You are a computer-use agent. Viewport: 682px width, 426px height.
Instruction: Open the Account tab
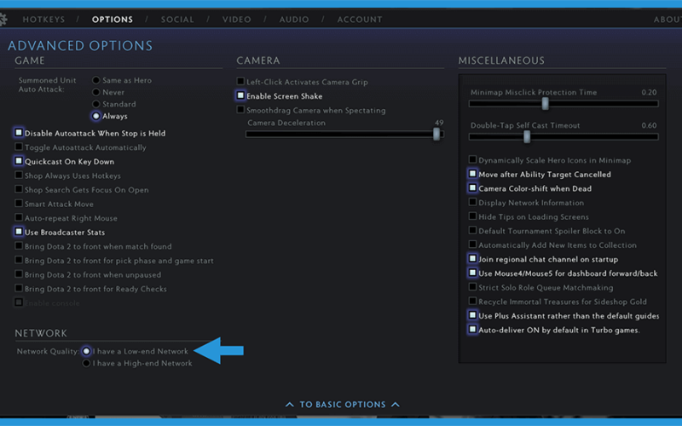coord(360,20)
